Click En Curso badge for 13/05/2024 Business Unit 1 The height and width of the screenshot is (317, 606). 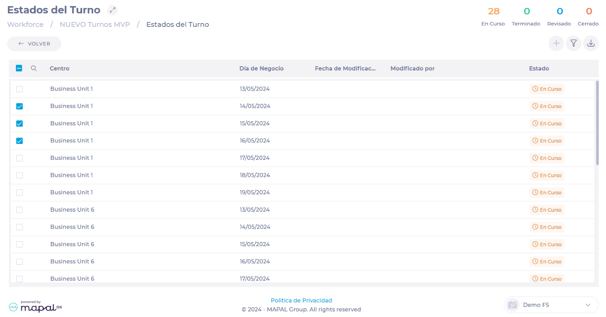547,89
